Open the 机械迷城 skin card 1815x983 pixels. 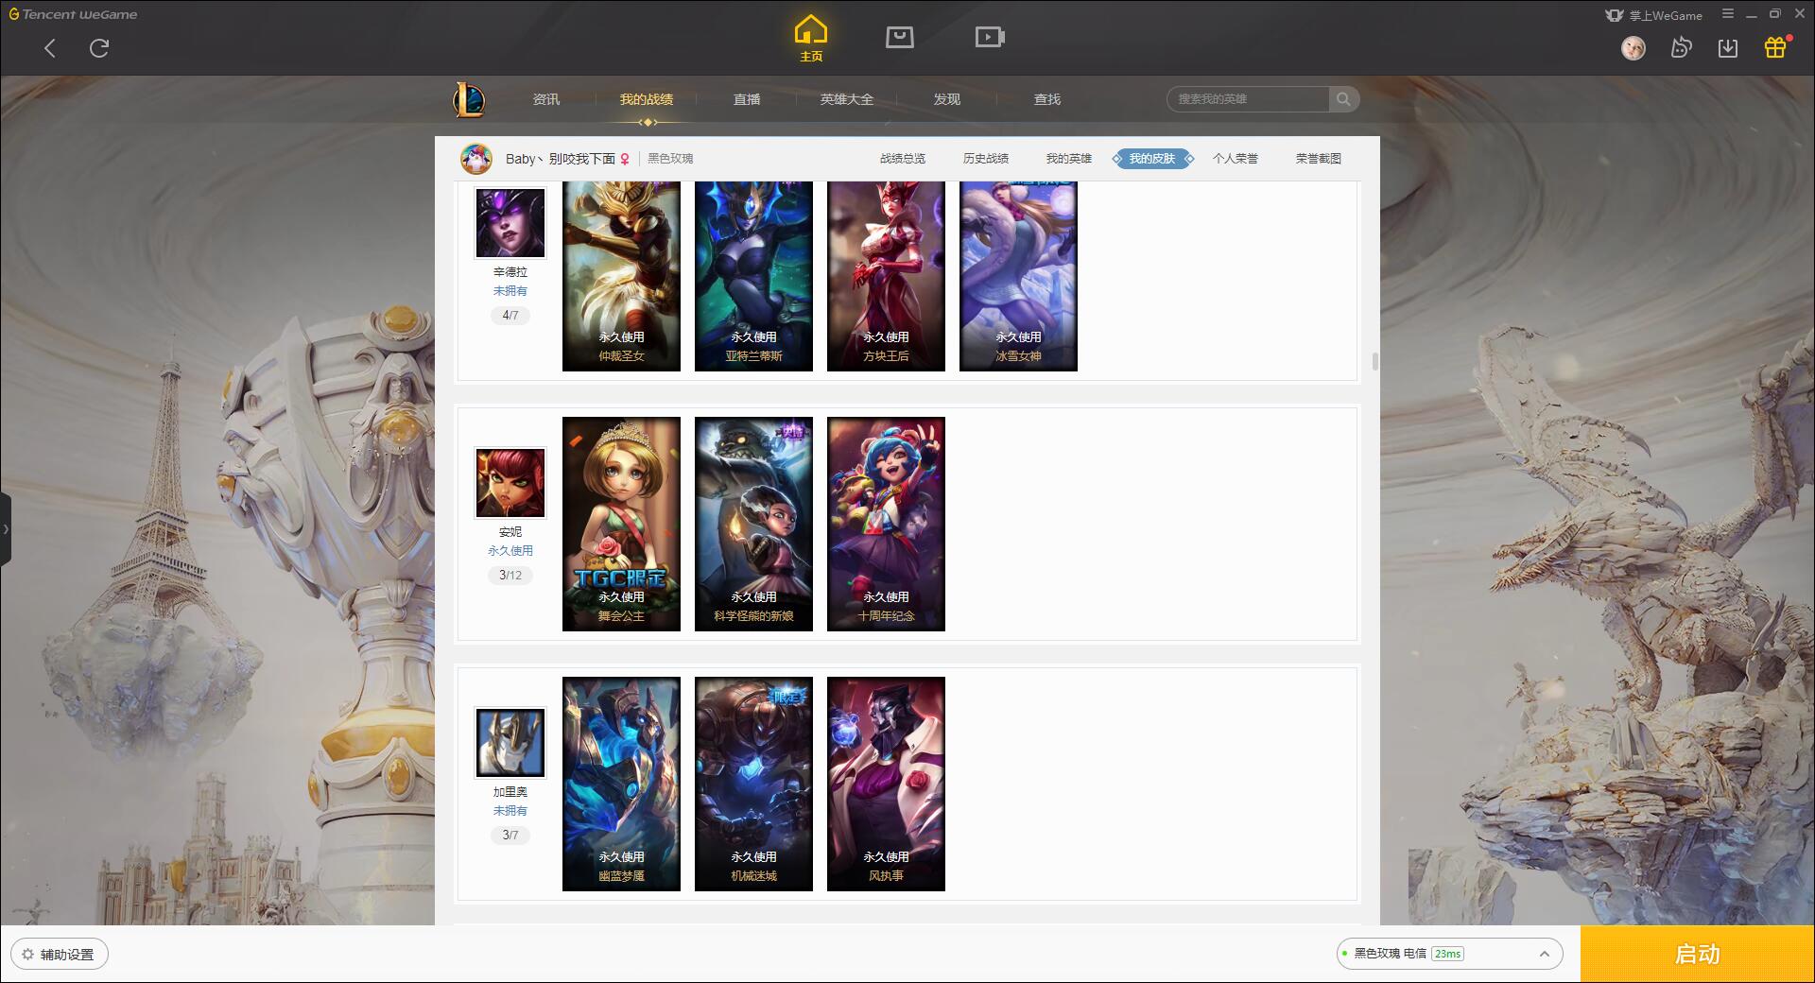753,784
